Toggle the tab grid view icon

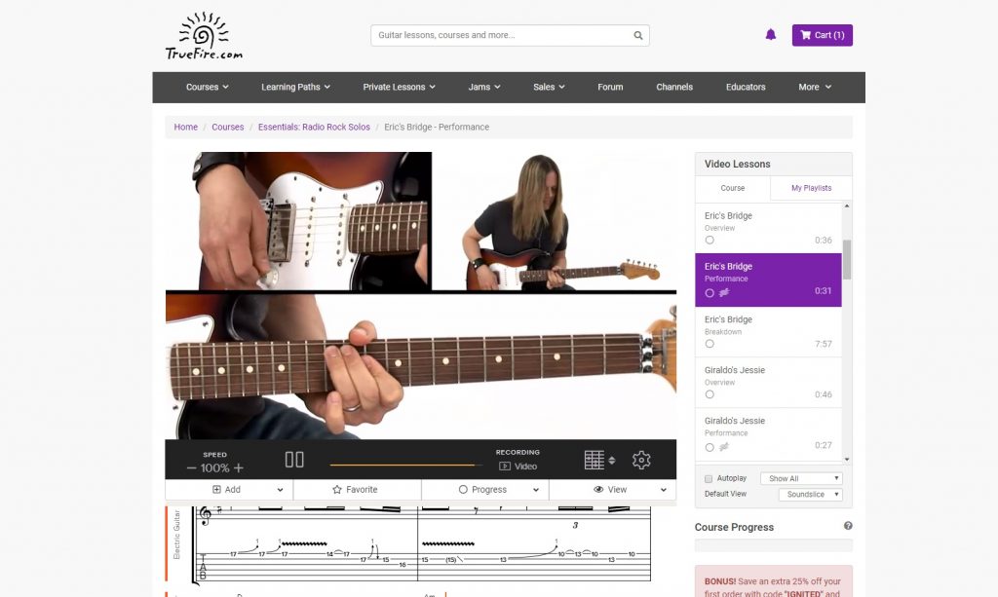594,460
